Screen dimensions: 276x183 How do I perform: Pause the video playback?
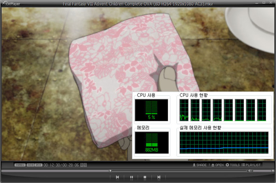pos(132,177)
